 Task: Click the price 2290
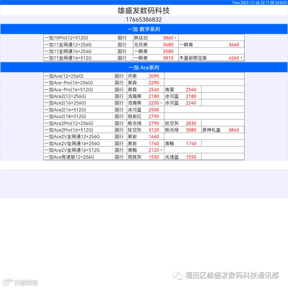tap(154, 83)
